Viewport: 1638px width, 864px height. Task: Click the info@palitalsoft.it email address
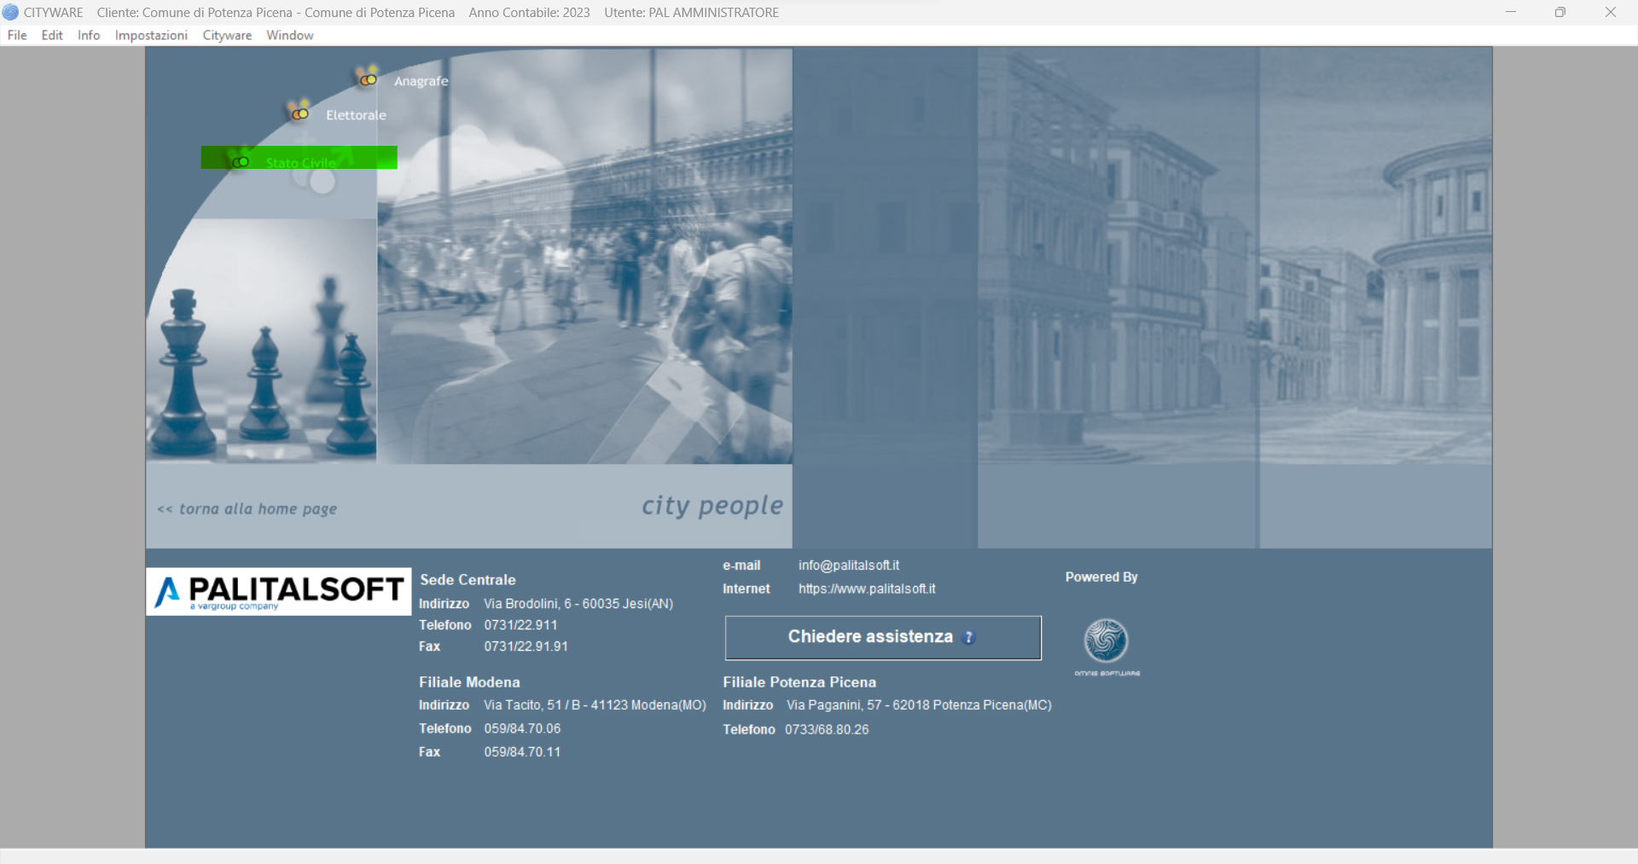point(848,565)
